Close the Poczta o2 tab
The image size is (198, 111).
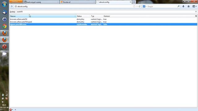94,2
